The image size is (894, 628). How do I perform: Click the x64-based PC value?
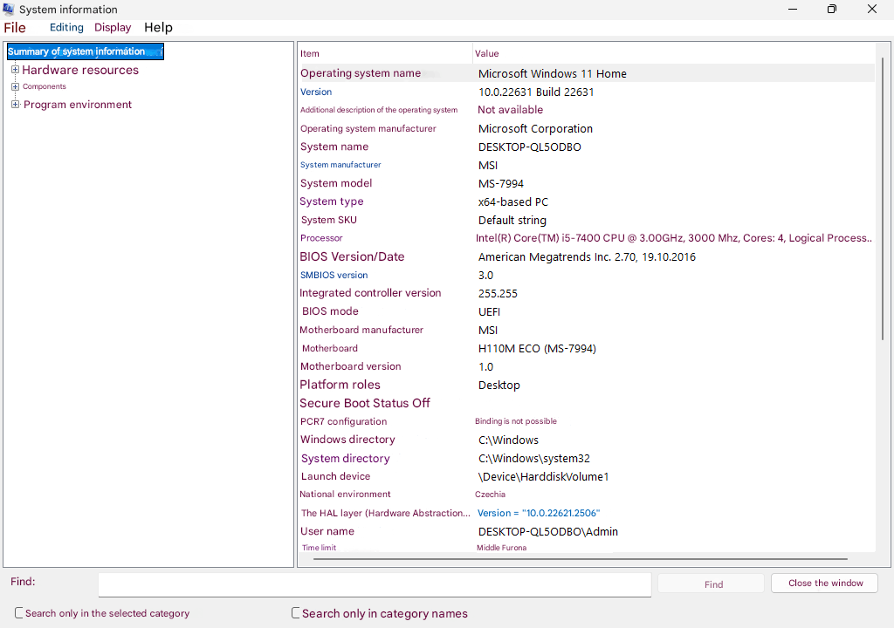click(513, 202)
